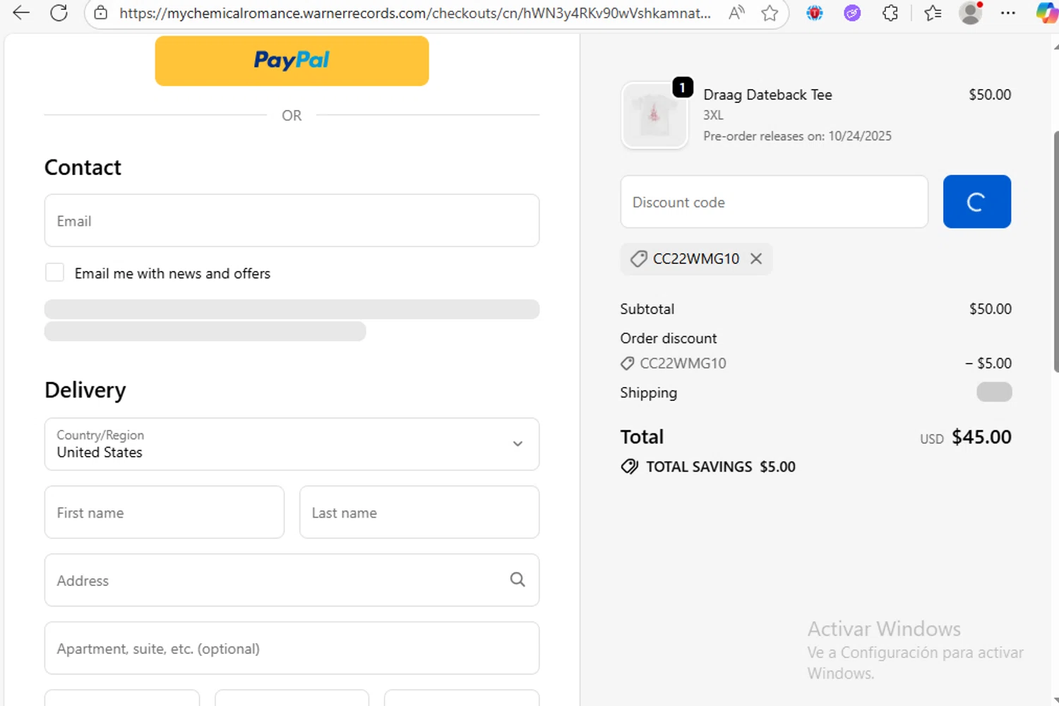Screen dimensions: 1059x706
Task: Click the page vertical scrollbar
Action: click(x=1055, y=251)
